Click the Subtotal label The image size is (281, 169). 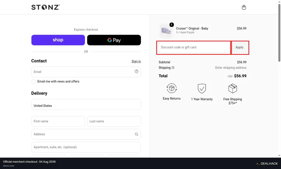pyautogui.click(x=164, y=62)
